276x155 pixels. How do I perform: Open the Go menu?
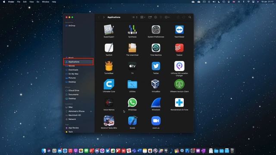pos(38,2)
